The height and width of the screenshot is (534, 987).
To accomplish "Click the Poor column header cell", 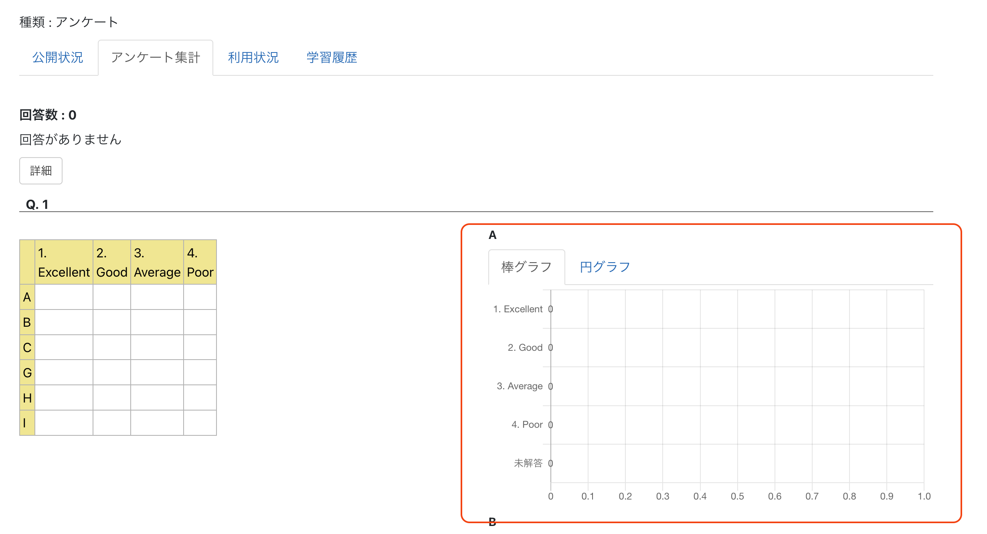I will pyautogui.click(x=200, y=263).
